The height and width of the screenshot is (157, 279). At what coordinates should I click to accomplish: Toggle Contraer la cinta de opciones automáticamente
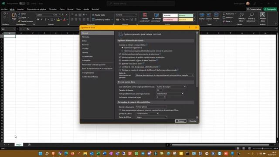[x=120, y=67]
